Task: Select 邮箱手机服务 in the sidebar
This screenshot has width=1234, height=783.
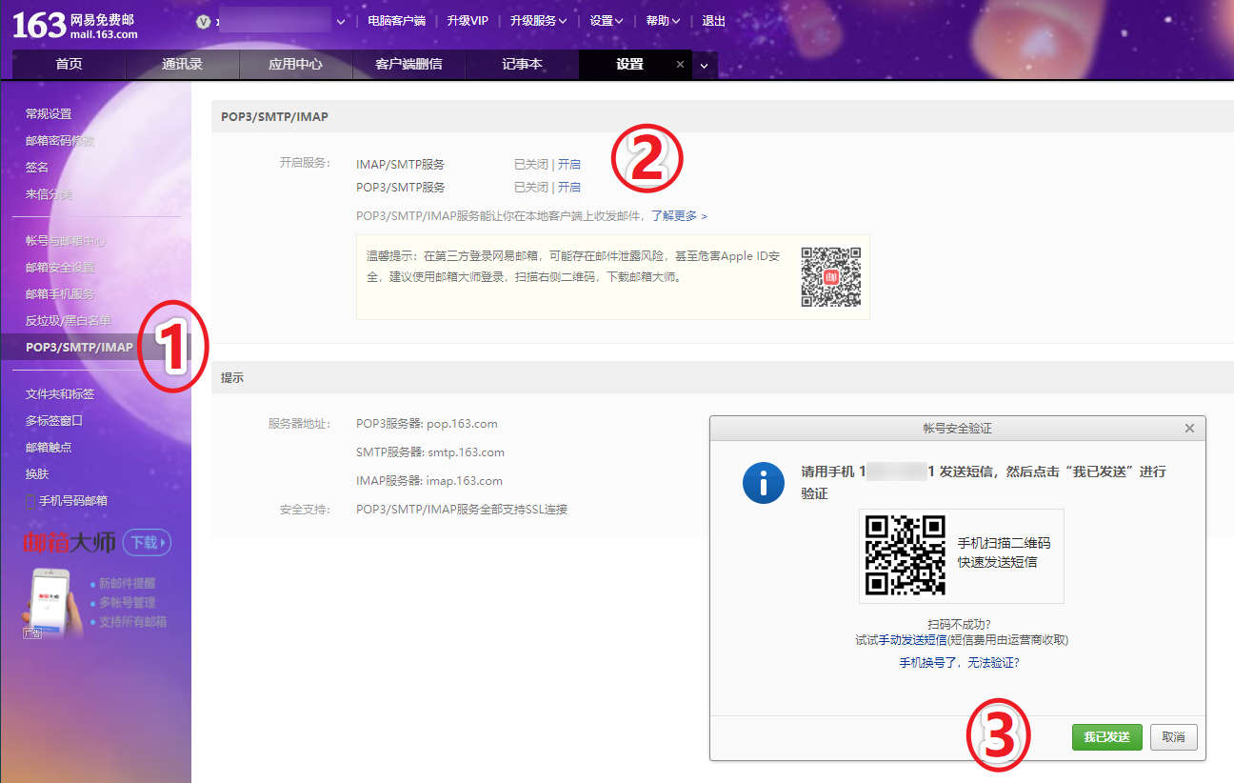Action: click(60, 294)
